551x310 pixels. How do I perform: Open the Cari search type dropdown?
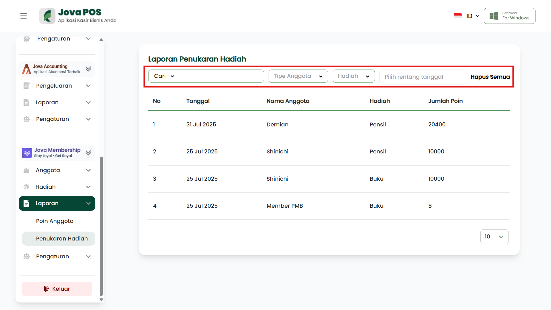(x=164, y=76)
